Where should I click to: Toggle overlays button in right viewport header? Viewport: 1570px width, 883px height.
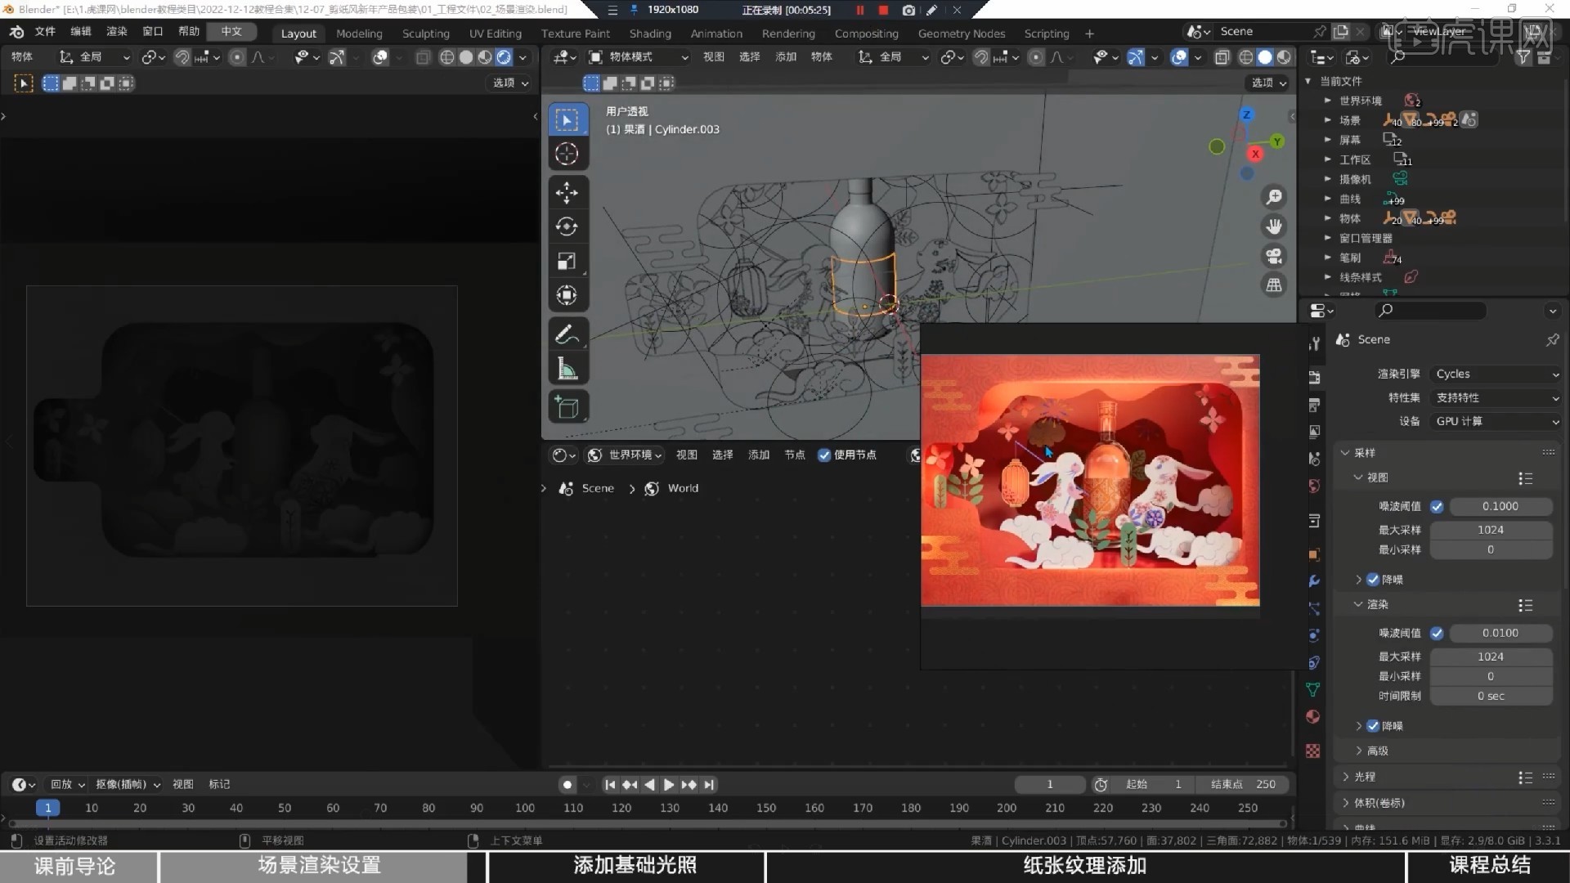click(1179, 57)
